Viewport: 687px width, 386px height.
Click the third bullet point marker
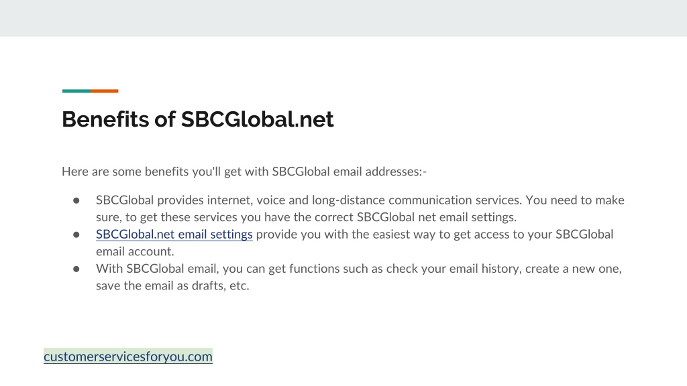[76, 269]
